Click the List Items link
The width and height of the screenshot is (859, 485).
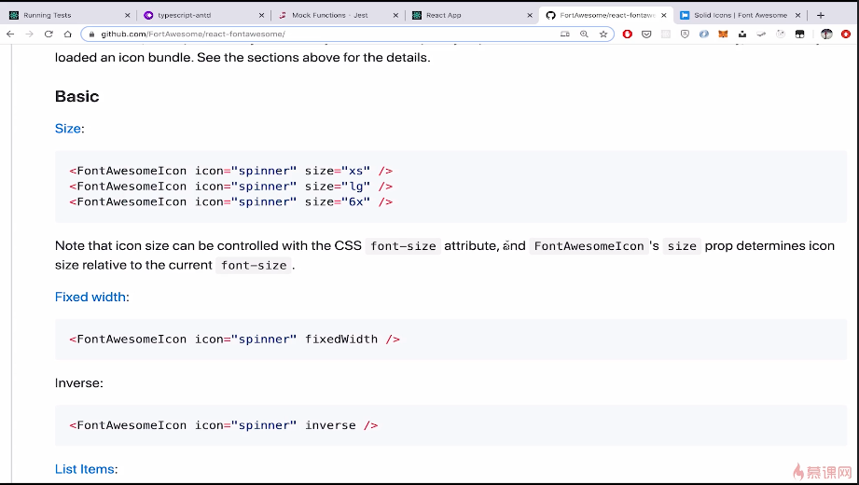[x=85, y=469]
